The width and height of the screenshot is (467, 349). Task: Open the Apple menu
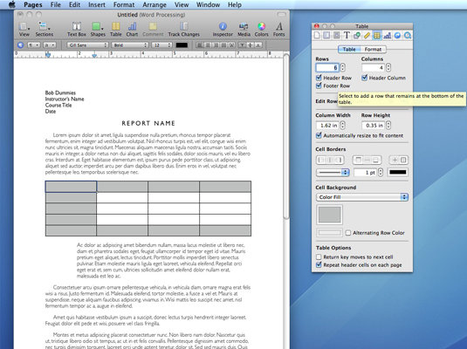[11, 4]
